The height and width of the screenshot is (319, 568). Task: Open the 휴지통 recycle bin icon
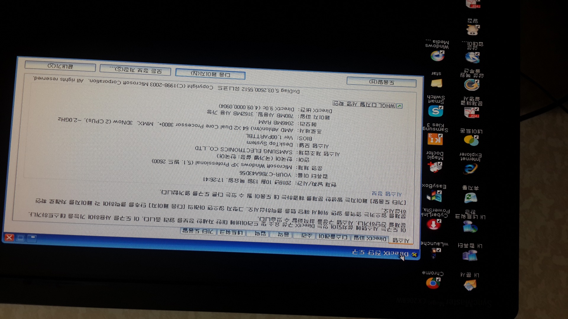point(470,197)
